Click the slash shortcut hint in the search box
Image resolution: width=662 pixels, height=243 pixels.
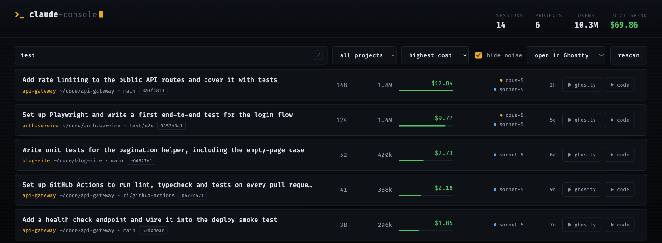318,55
